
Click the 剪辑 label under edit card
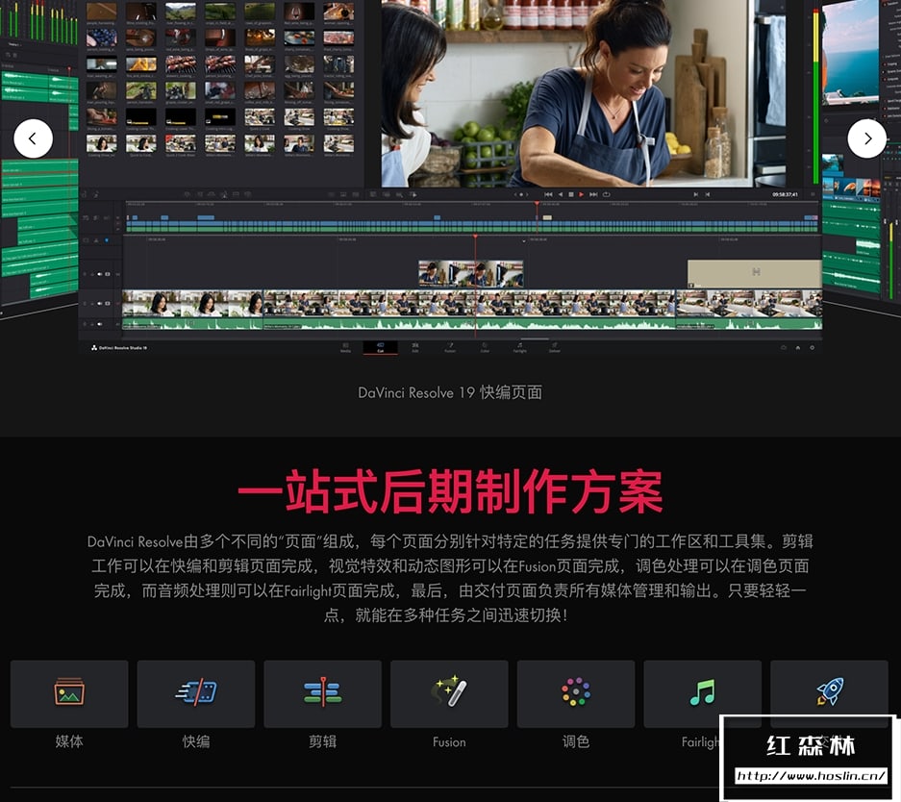[322, 741]
